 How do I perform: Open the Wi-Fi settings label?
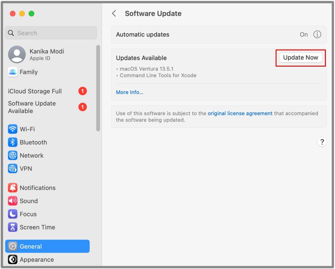[x=27, y=129]
